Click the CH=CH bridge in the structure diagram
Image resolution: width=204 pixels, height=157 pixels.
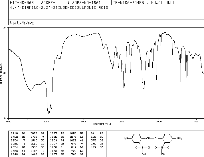point(152,138)
